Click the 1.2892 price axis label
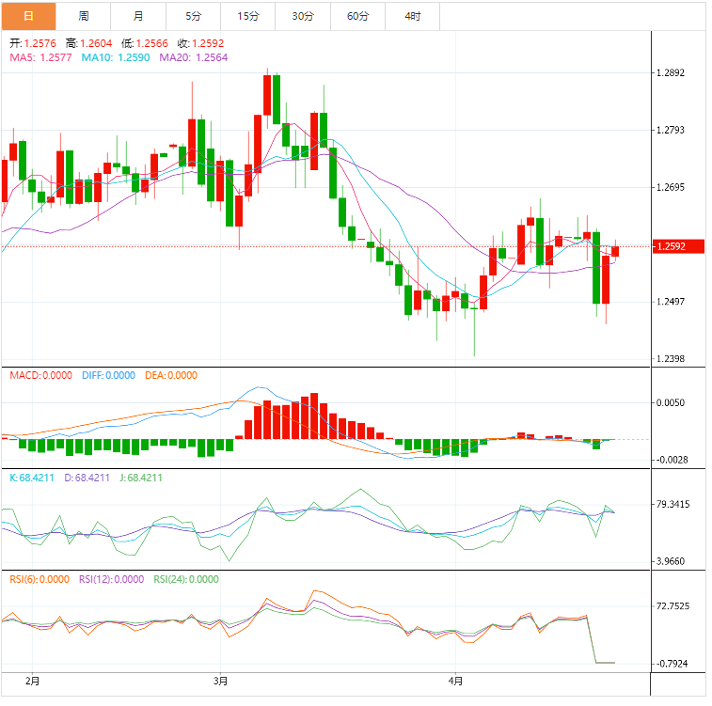The width and height of the screenshot is (712, 706). pyautogui.click(x=671, y=73)
